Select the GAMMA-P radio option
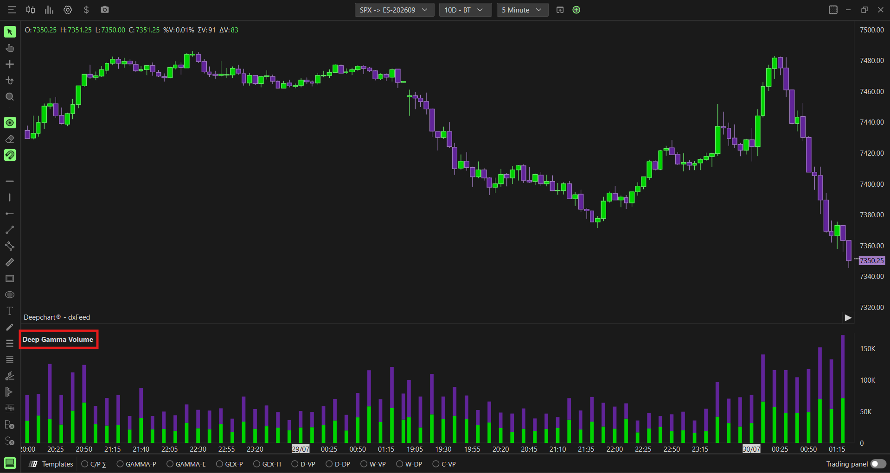 (136, 464)
